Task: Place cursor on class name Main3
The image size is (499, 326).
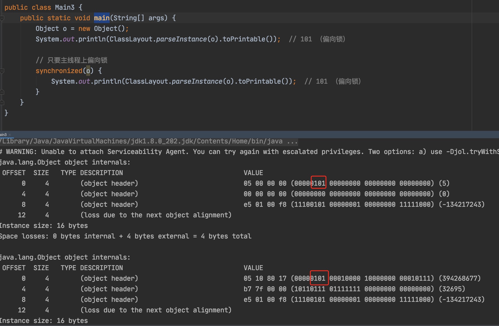Action: point(65,8)
